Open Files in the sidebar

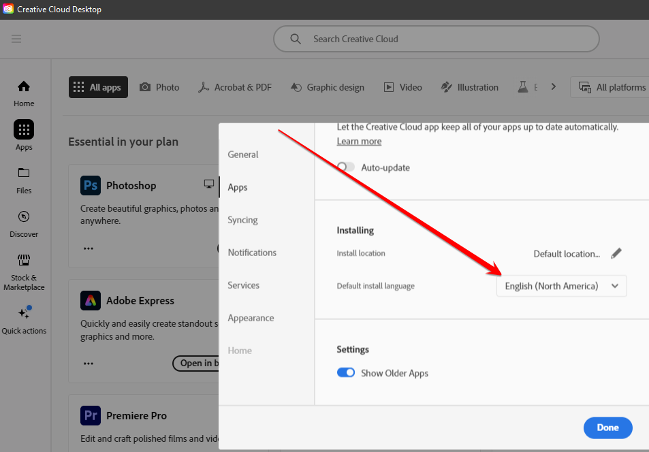coord(24,181)
